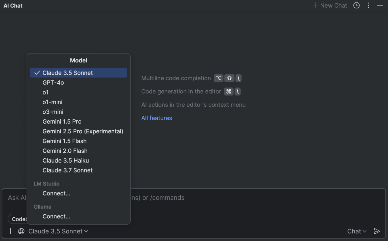The width and height of the screenshot is (388, 241).
Task: Click the three-dot more options icon
Action: click(x=369, y=5)
